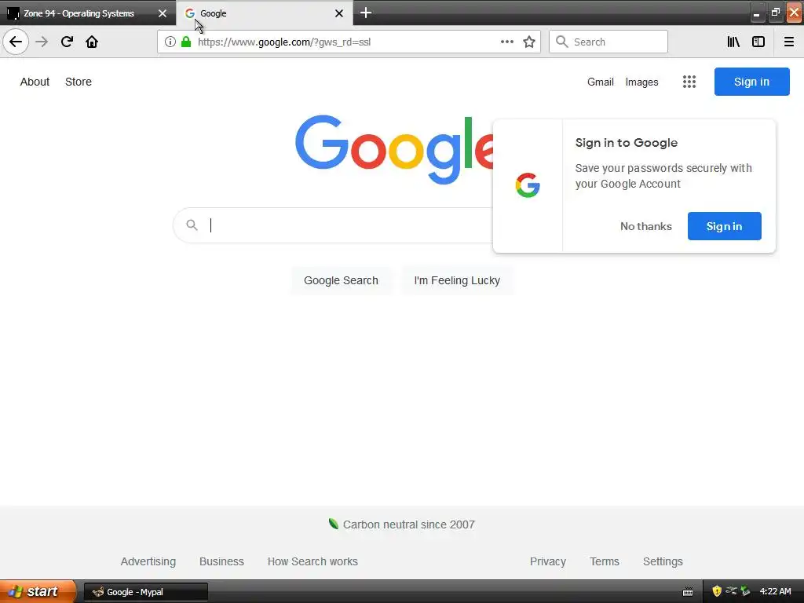Viewport: 804px width, 603px height.
Task: Click magnifier icon in browser search box
Action: click(x=562, y=42)
